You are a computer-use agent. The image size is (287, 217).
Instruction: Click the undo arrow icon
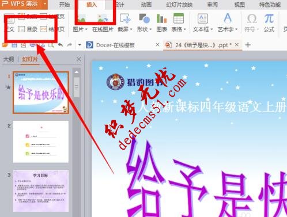(61, 45)
